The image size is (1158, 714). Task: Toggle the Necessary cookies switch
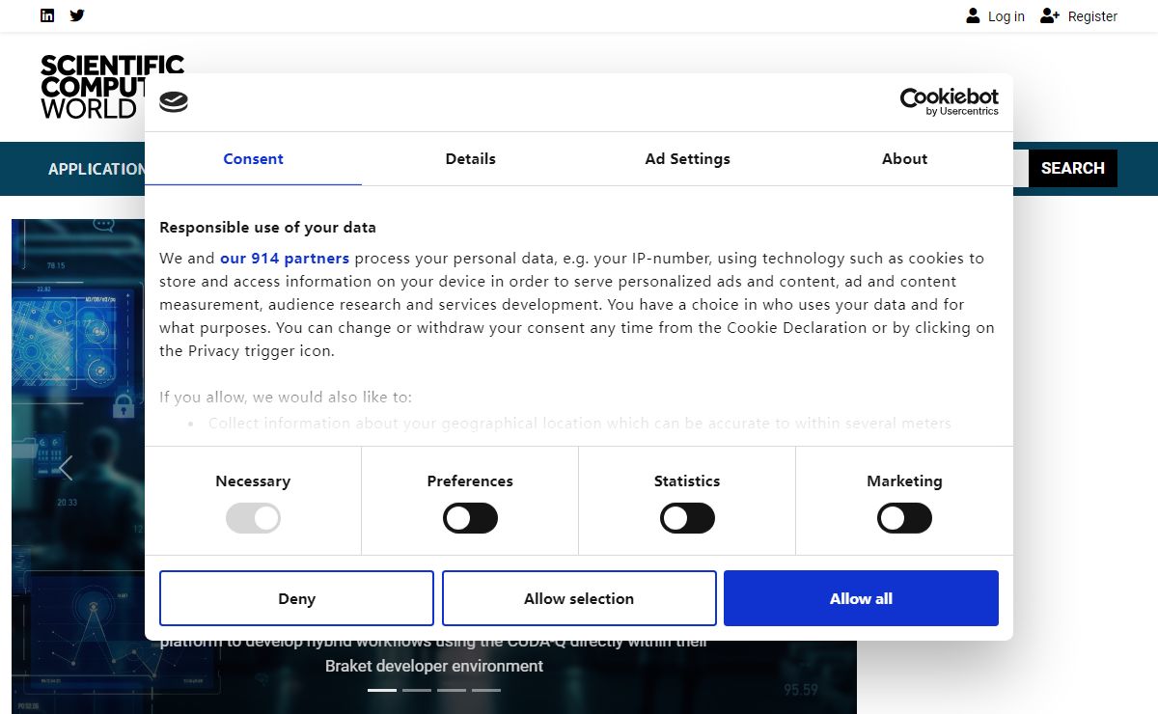coord(253,518)
